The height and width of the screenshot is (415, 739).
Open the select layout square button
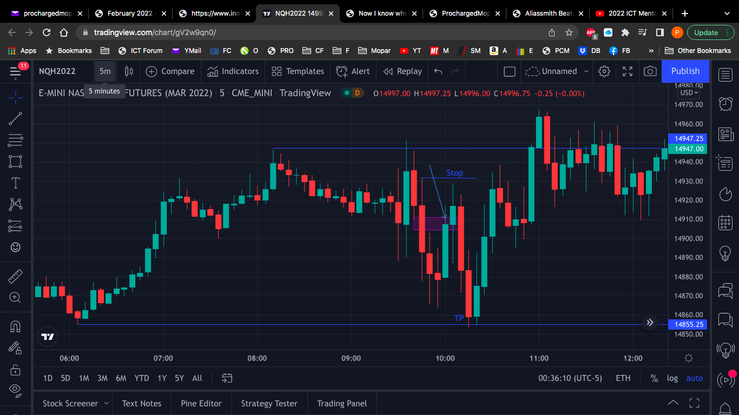pos(509,71)
